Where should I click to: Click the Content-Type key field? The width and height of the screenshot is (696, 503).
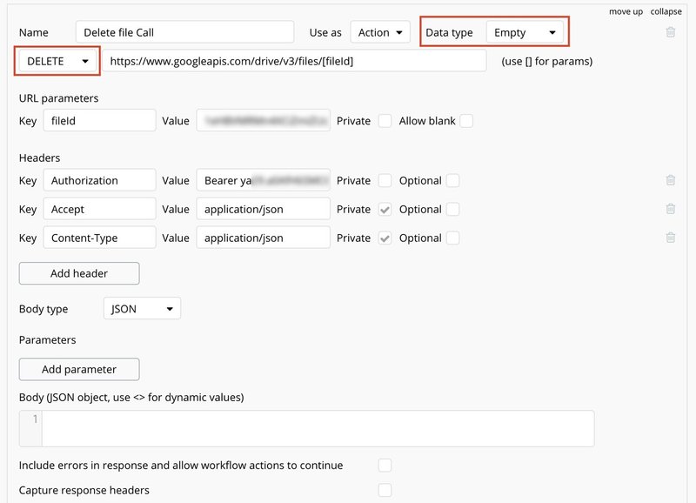click(99, 238)
